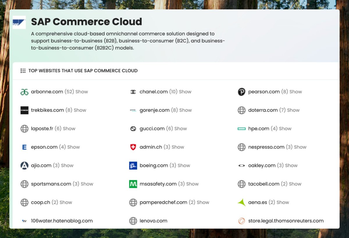Click the Top Websites That Use SAP heading
The image size is (349, 238).
[83, 71]
